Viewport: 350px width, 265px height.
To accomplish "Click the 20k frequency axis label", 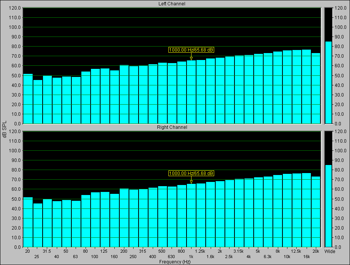I will 316,251.
